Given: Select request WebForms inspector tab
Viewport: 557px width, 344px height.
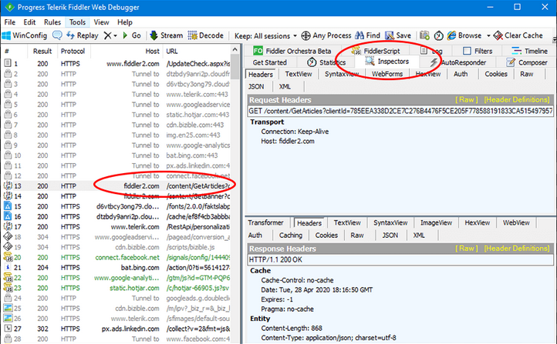Looking at the screenshot, I should click(x=387, y=74).
